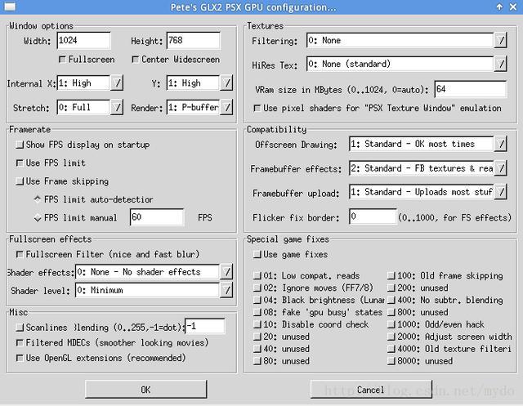Screen dimensions: 523x406
Task: Choose the FPS limit manual option
Action: pos(37,218)
